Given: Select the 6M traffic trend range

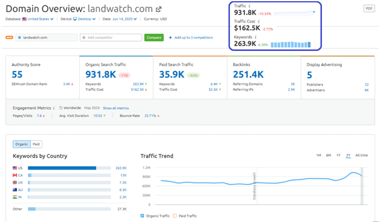Looking at the screenshot, I should click(x=329, y=155).
